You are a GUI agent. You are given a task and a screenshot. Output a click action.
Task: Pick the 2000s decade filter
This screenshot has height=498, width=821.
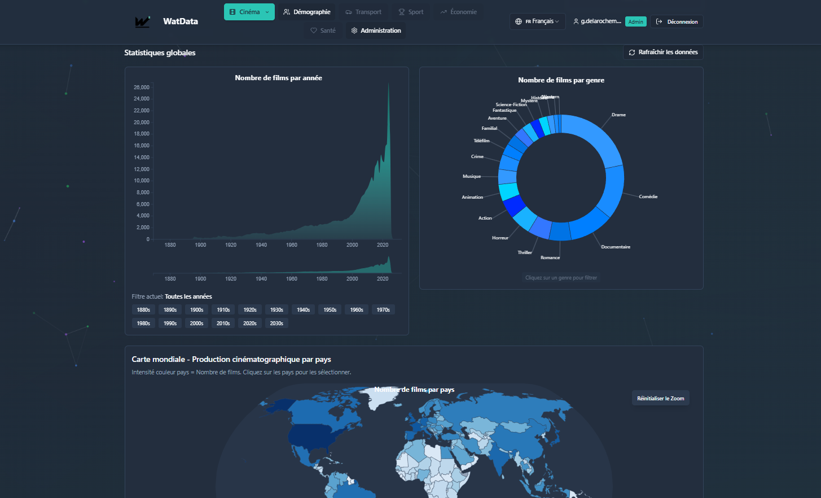[197, 323]
